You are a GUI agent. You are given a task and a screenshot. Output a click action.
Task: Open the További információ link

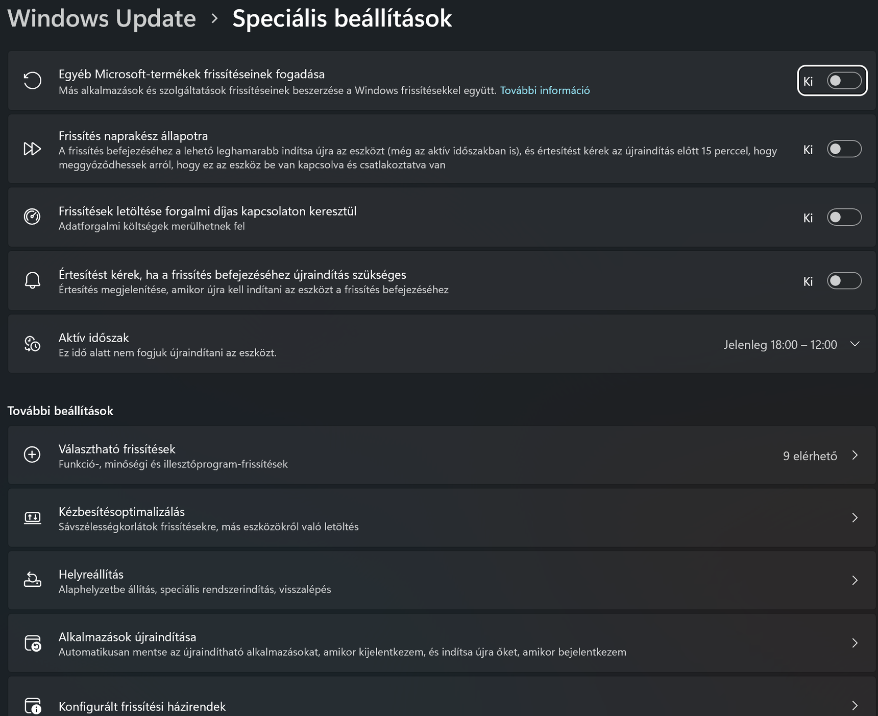[545, 90]
